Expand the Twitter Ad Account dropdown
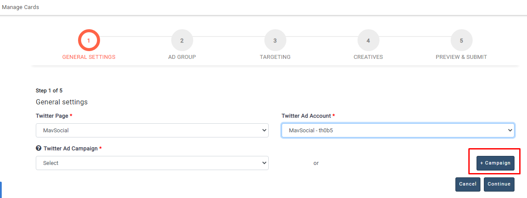 click(398, 131)
